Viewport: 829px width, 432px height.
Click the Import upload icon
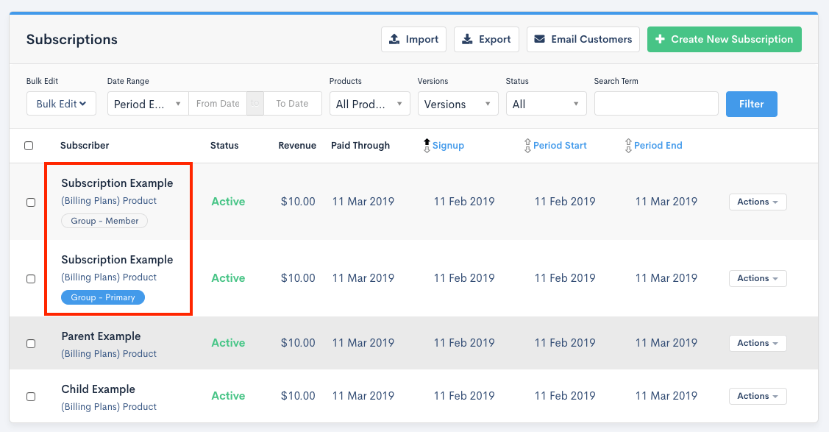pyautogui.click(x=394, y=40)
